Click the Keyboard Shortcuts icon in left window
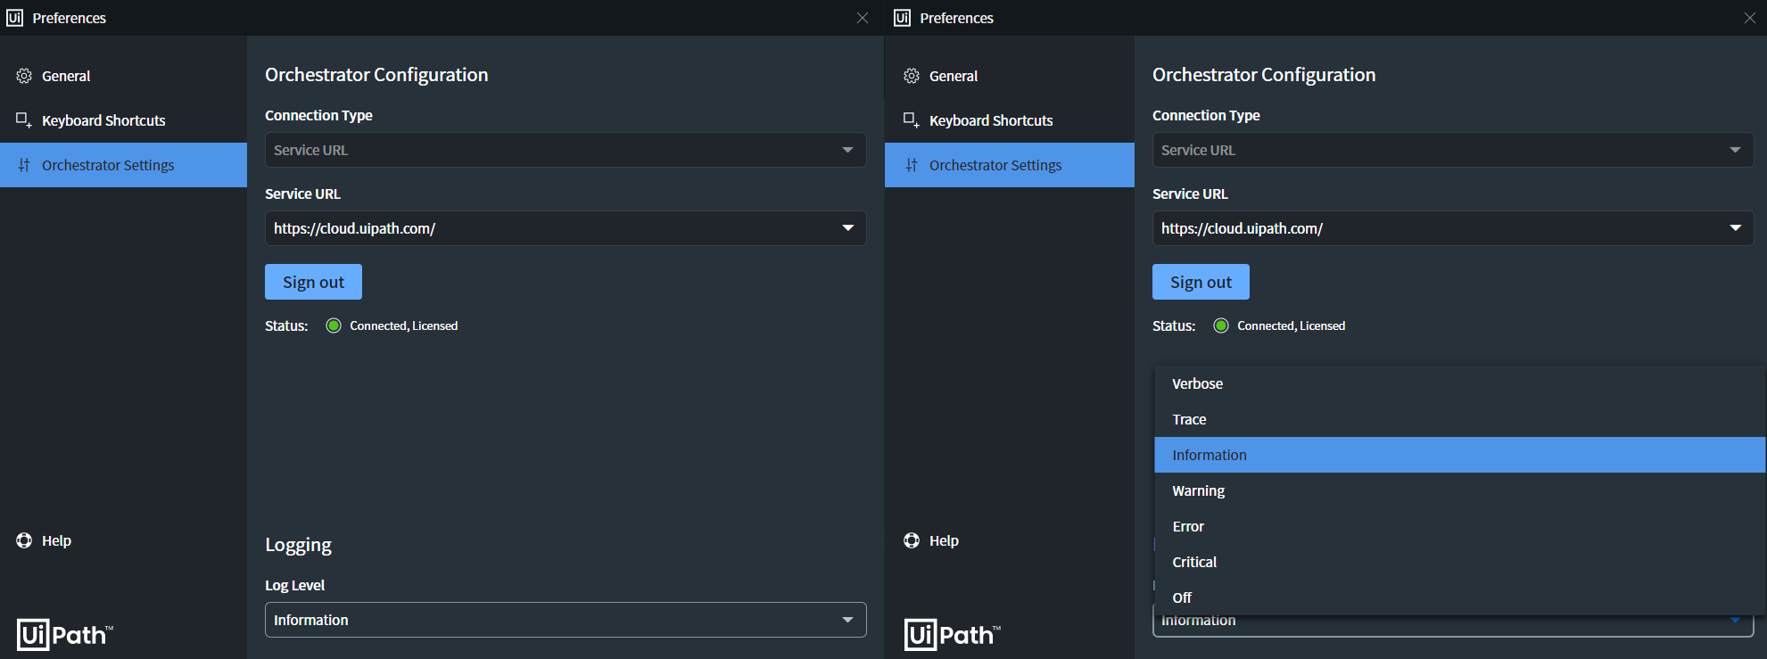This screenshot has height=659, width=1767. click(24, 120)
